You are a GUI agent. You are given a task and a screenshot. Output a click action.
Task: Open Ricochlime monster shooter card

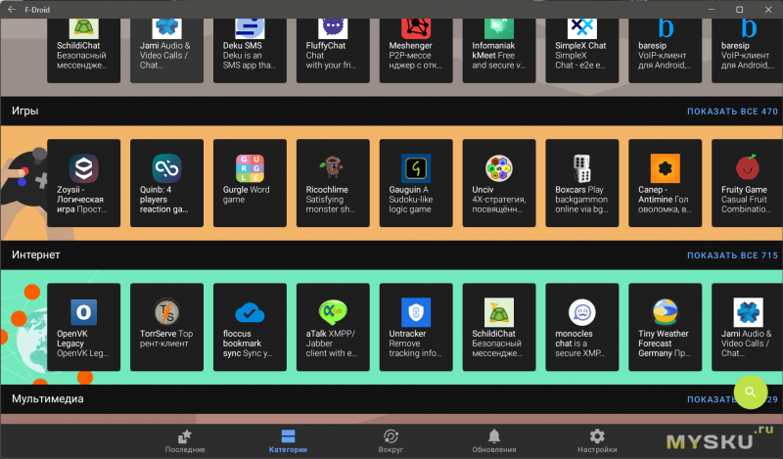click(x=333, y=183)
